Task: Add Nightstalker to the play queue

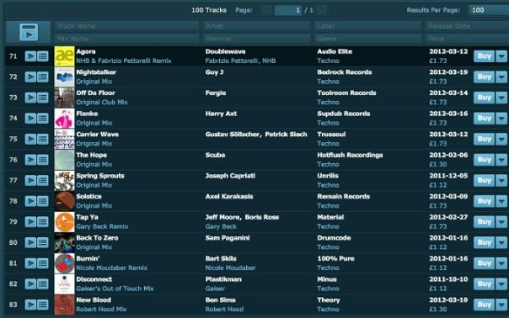Action: [x=43, y=77]
